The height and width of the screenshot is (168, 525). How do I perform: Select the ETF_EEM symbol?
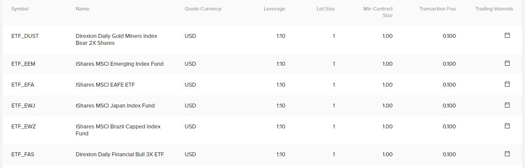[23, 64]
